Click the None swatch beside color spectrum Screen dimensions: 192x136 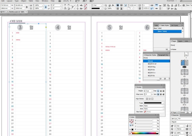tap(131, 133)
